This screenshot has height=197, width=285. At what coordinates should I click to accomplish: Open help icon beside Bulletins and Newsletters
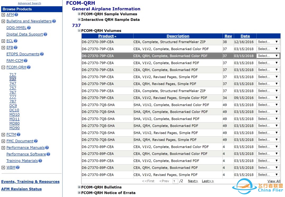pyautogui.click(x=54, y=21)
